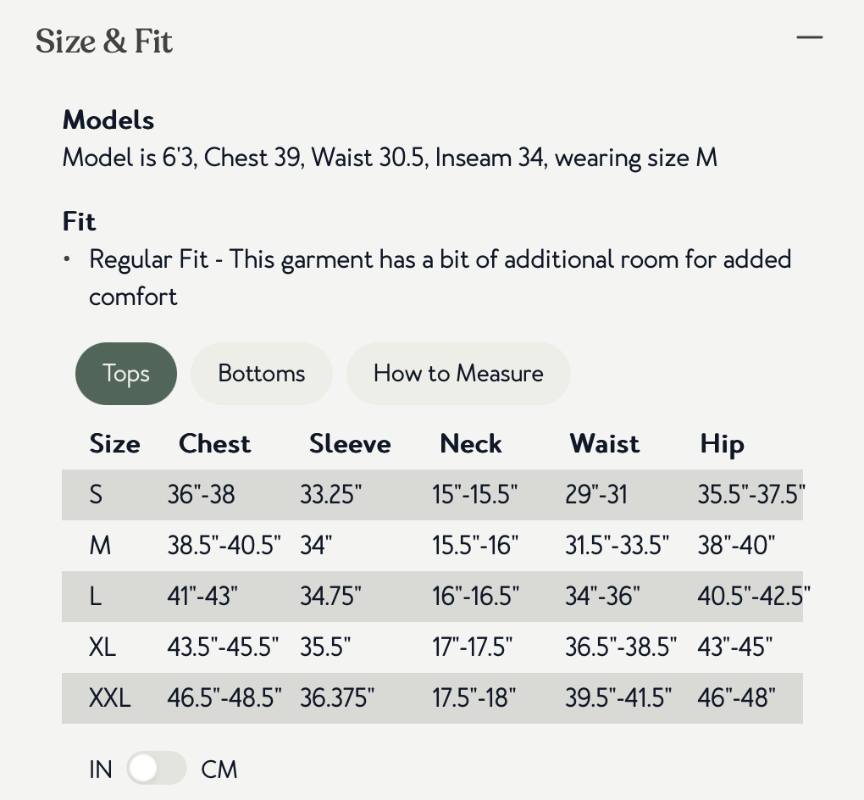Open the How to Measure tab

pyautogui.click(x=458, y=374)
